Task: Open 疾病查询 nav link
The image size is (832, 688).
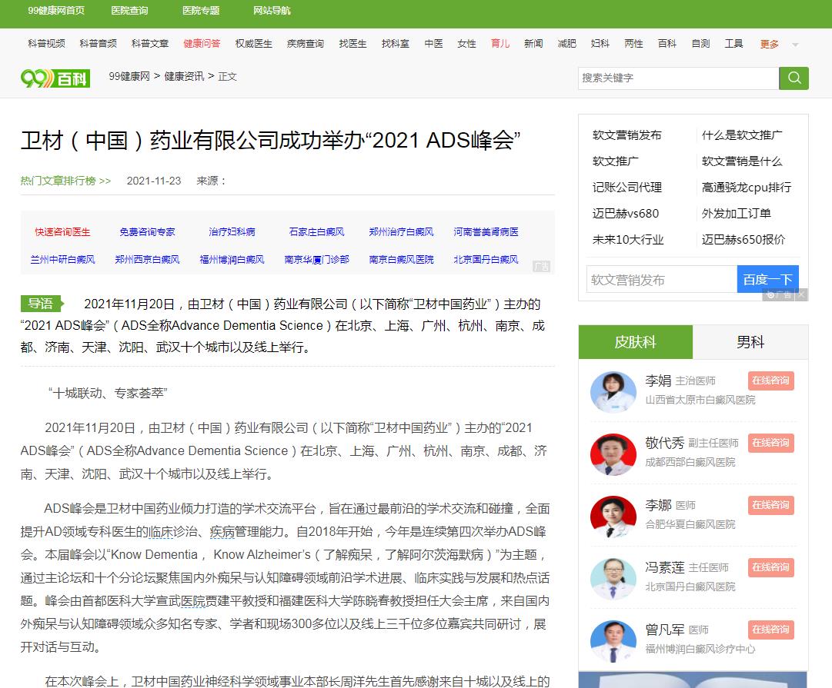Action: [305, 44]
